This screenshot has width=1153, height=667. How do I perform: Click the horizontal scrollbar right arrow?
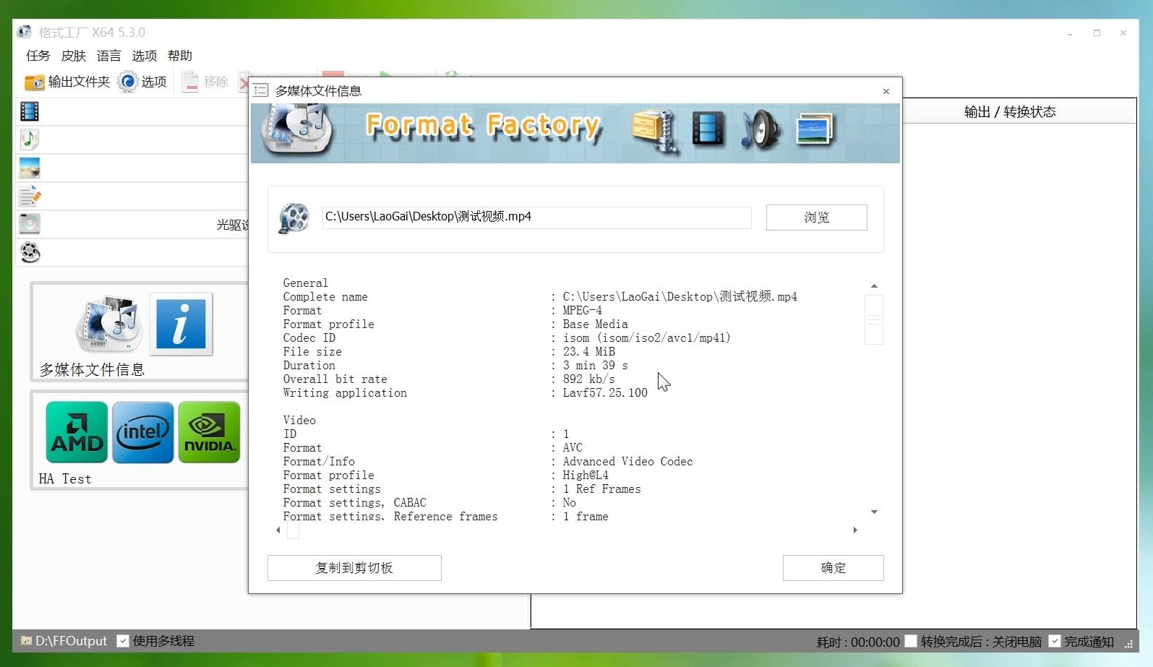tap(855, 530)
